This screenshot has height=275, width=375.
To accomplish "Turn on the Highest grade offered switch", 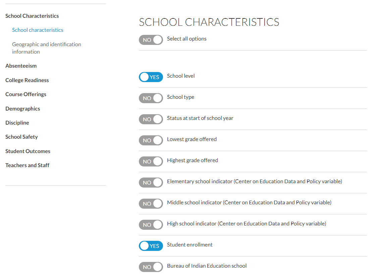I will pyautogui.click(x=151, y=161).
